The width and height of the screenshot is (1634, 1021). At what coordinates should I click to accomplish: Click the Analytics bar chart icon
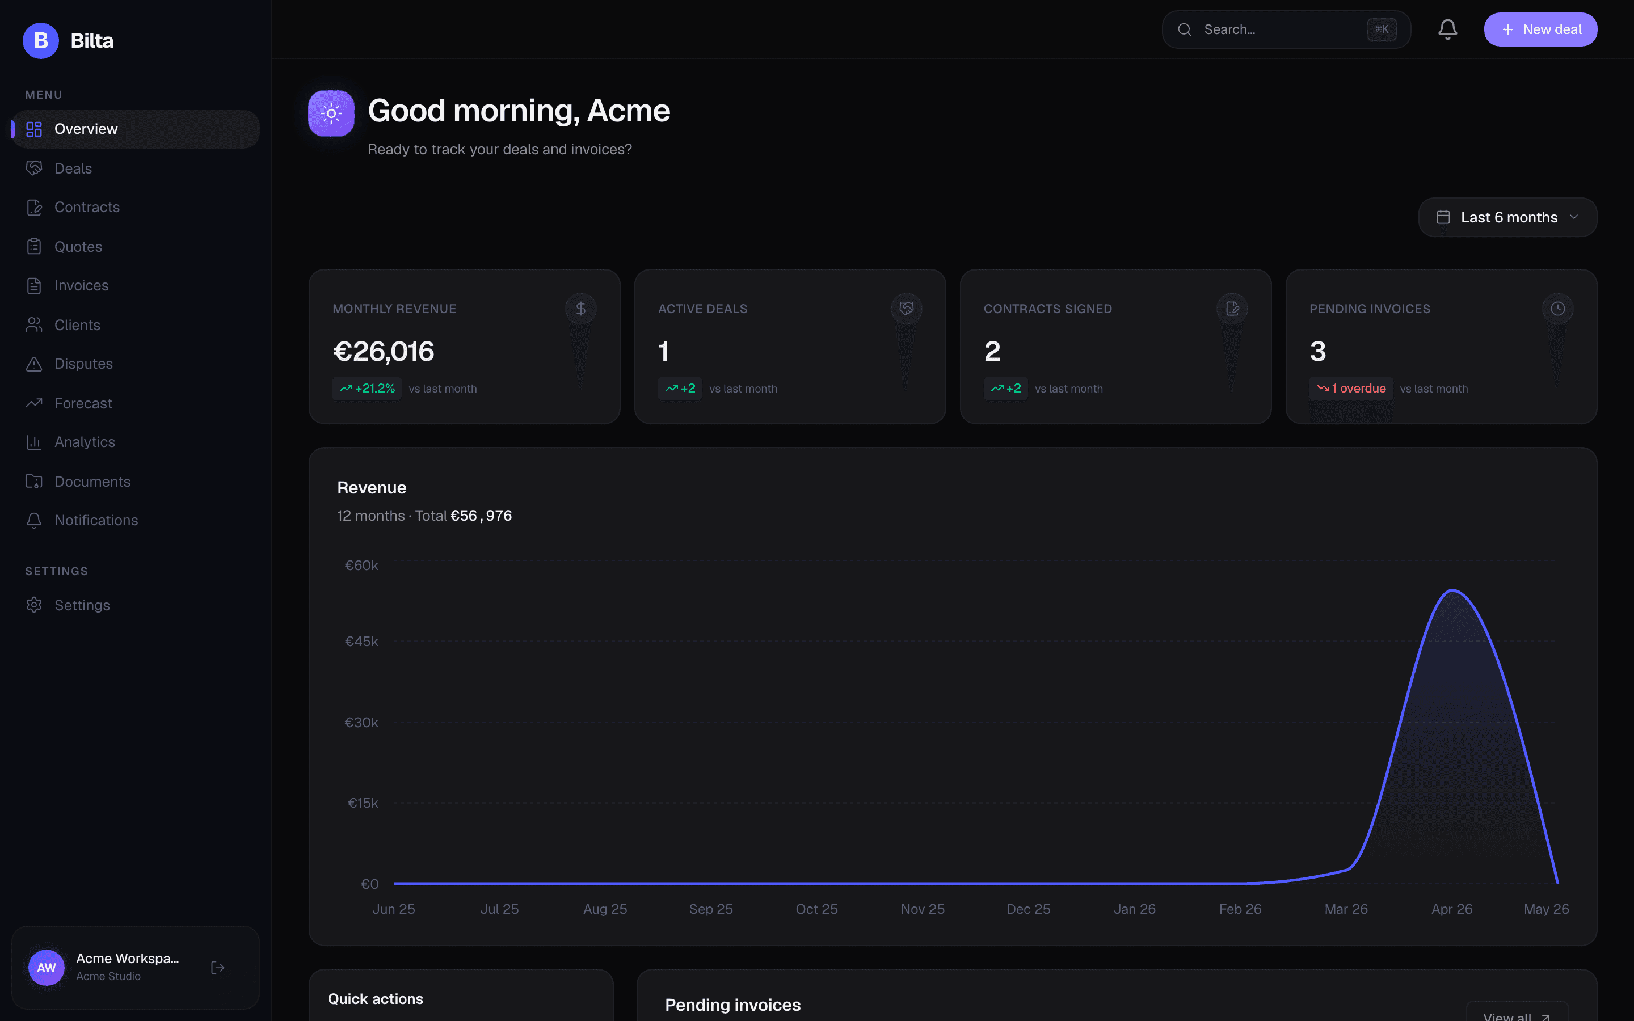click(34, 442)
